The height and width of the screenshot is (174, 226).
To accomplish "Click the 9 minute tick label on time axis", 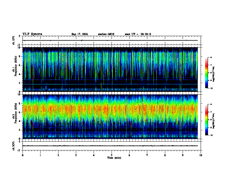I will [x=183, y=155].
